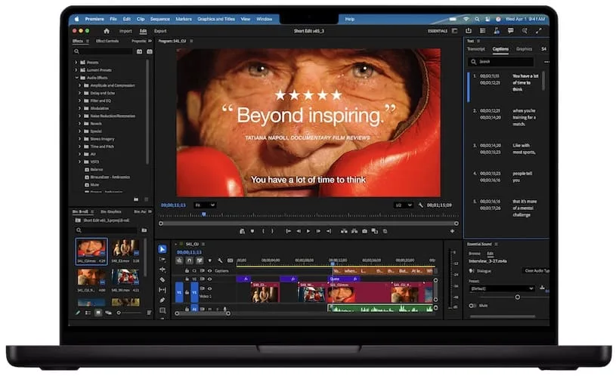
Task: Go to In point
Action: 289,232
